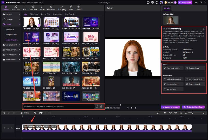The width and height of the screenshot is (208, 140).
Task: Open the downloads icon in title bar
Action: 157,3
